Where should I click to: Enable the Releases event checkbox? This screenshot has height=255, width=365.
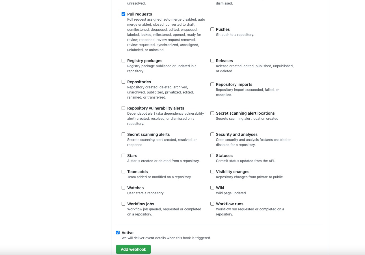click(x=212, y=60)
